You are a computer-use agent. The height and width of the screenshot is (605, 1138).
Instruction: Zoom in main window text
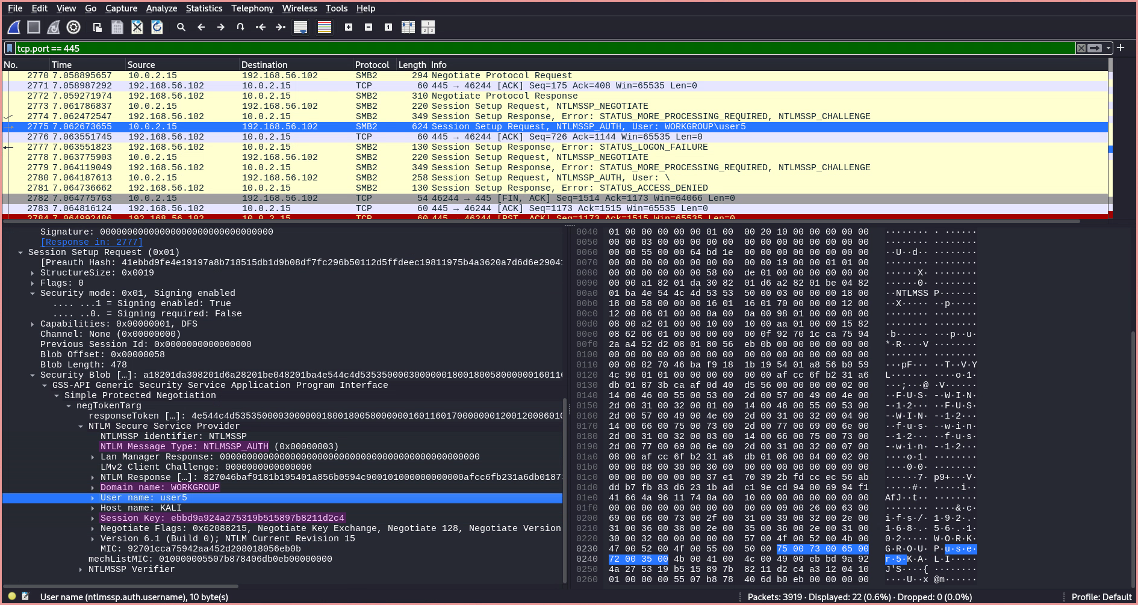click(x=349, y=27)
